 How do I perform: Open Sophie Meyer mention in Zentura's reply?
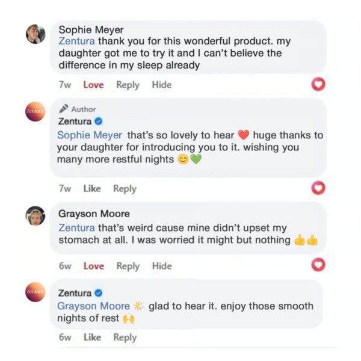click(90, 135)
